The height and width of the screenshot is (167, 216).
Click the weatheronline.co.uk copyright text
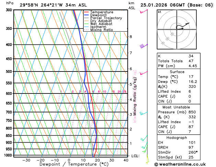pyautogui.click(x=180, y=164)
